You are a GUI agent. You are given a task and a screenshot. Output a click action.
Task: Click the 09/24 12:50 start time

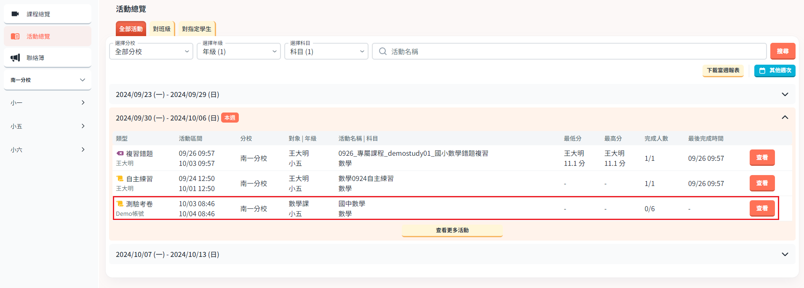[197, 178]
